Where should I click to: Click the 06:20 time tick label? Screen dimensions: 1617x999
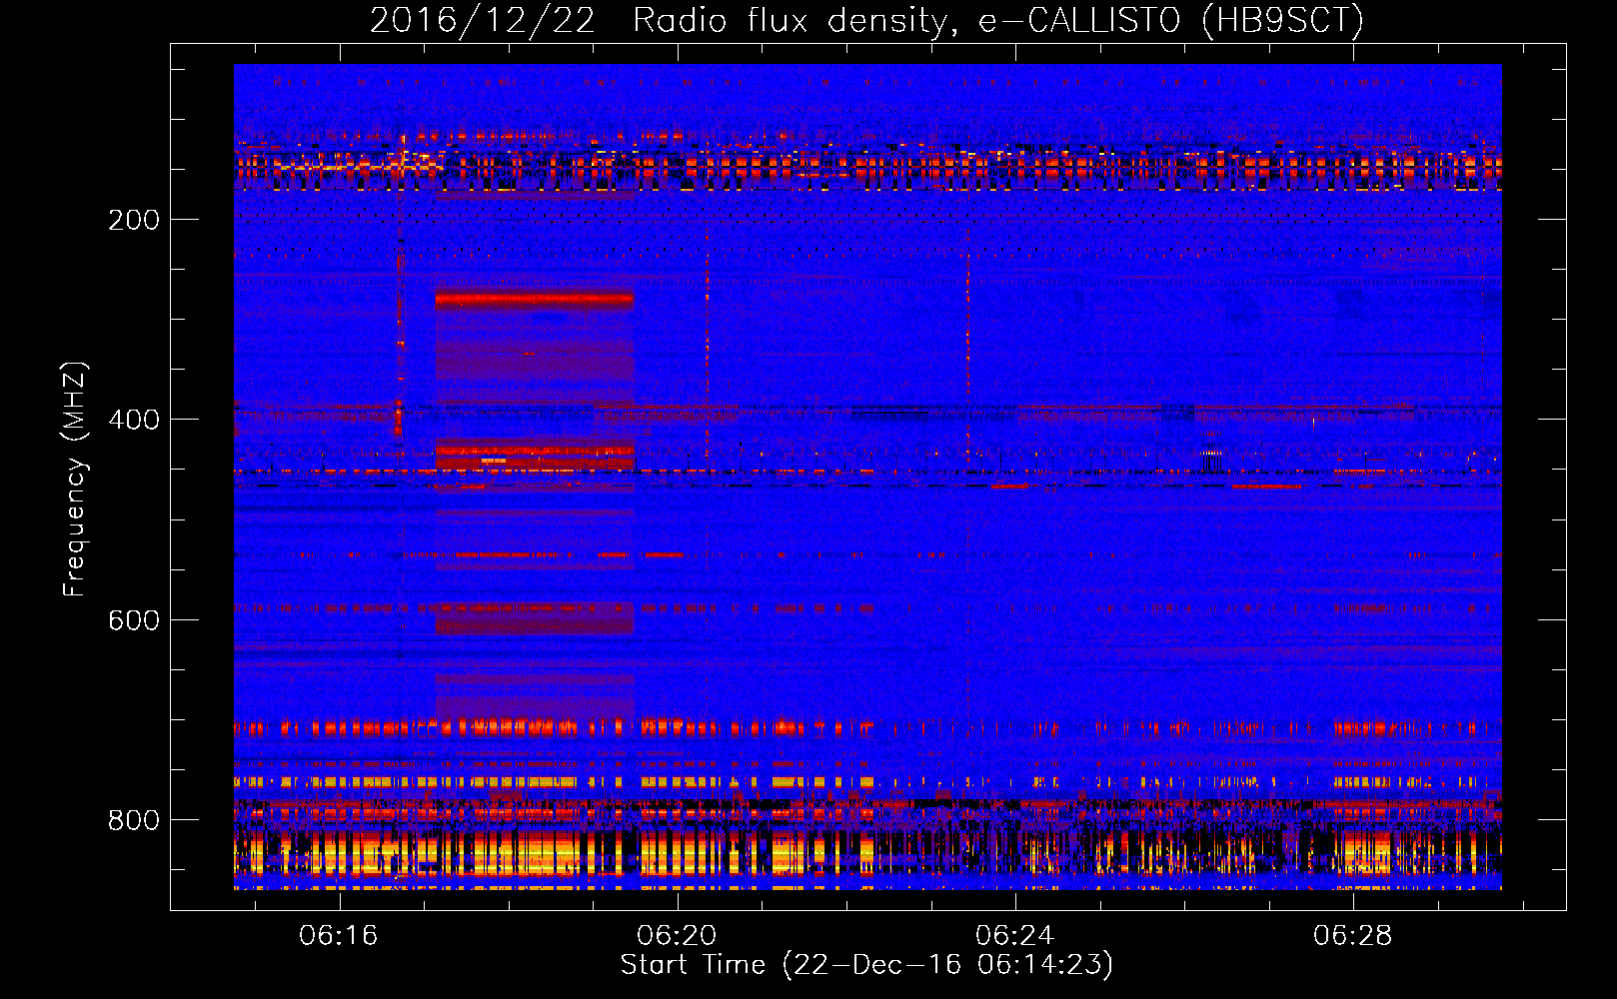678,935
